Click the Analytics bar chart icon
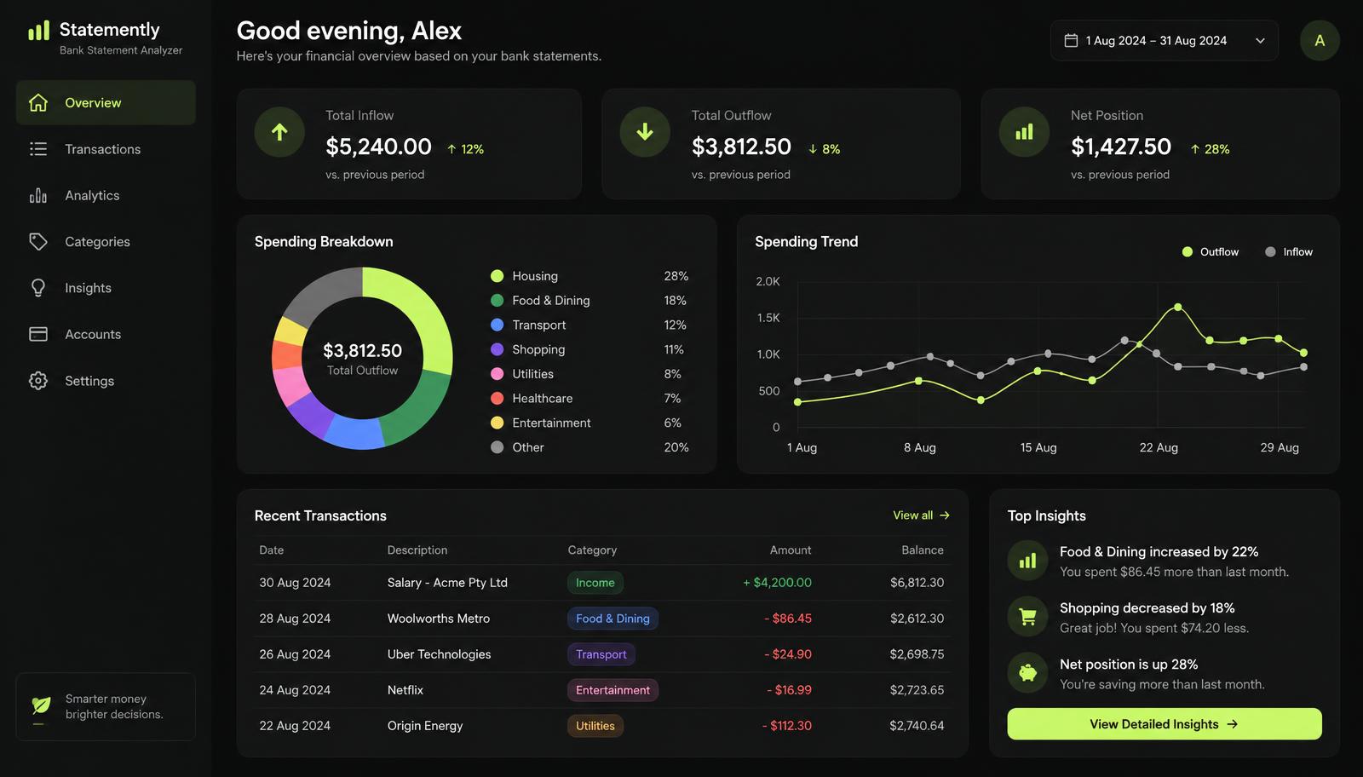Viewport: 1363px width, 777px height. (x=38, y=195)
